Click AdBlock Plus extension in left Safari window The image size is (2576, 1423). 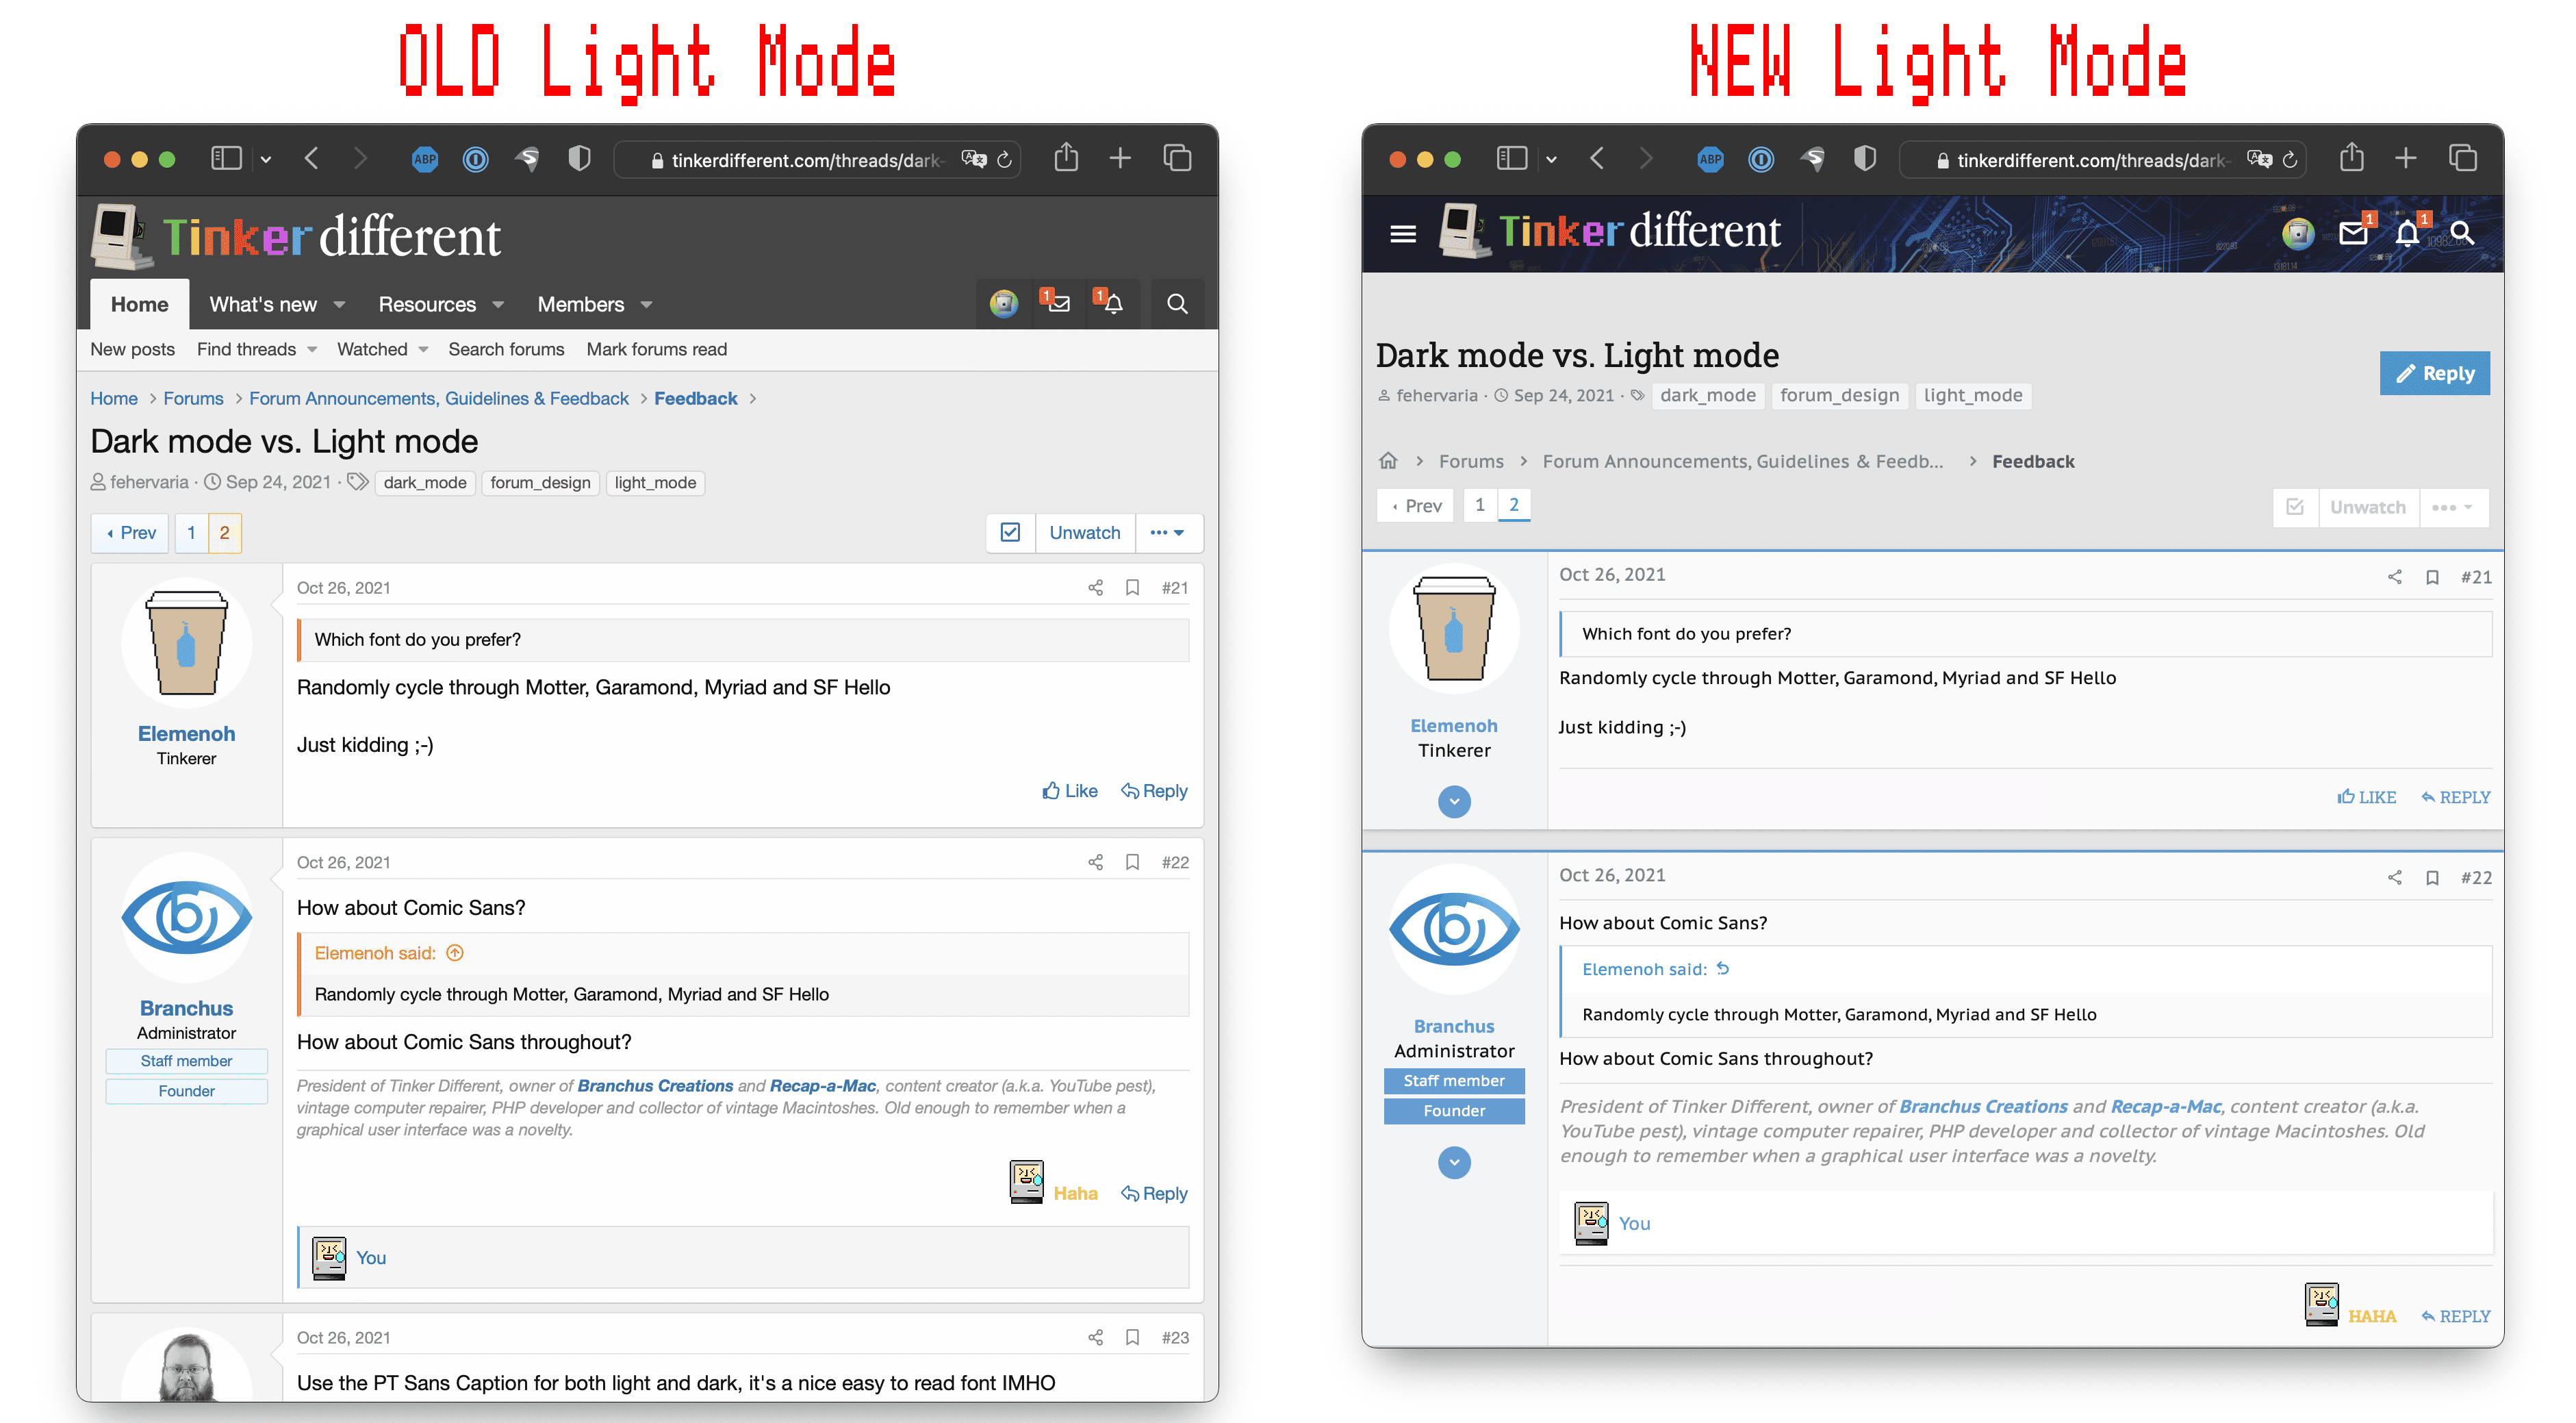[x=425, y=159]
